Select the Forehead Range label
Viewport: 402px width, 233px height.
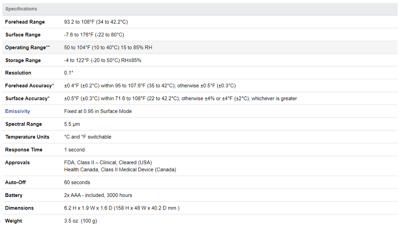[x=25, y=22]
